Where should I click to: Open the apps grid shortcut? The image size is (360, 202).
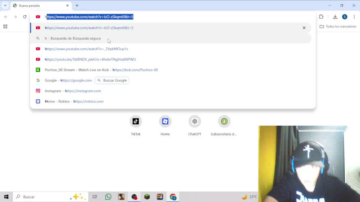tap(5, 27)
